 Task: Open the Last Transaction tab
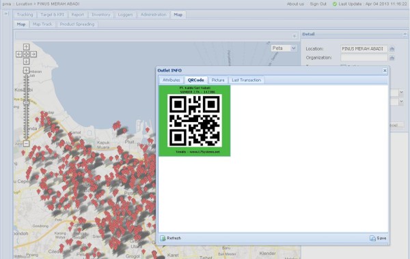click(x=246, y=80)
